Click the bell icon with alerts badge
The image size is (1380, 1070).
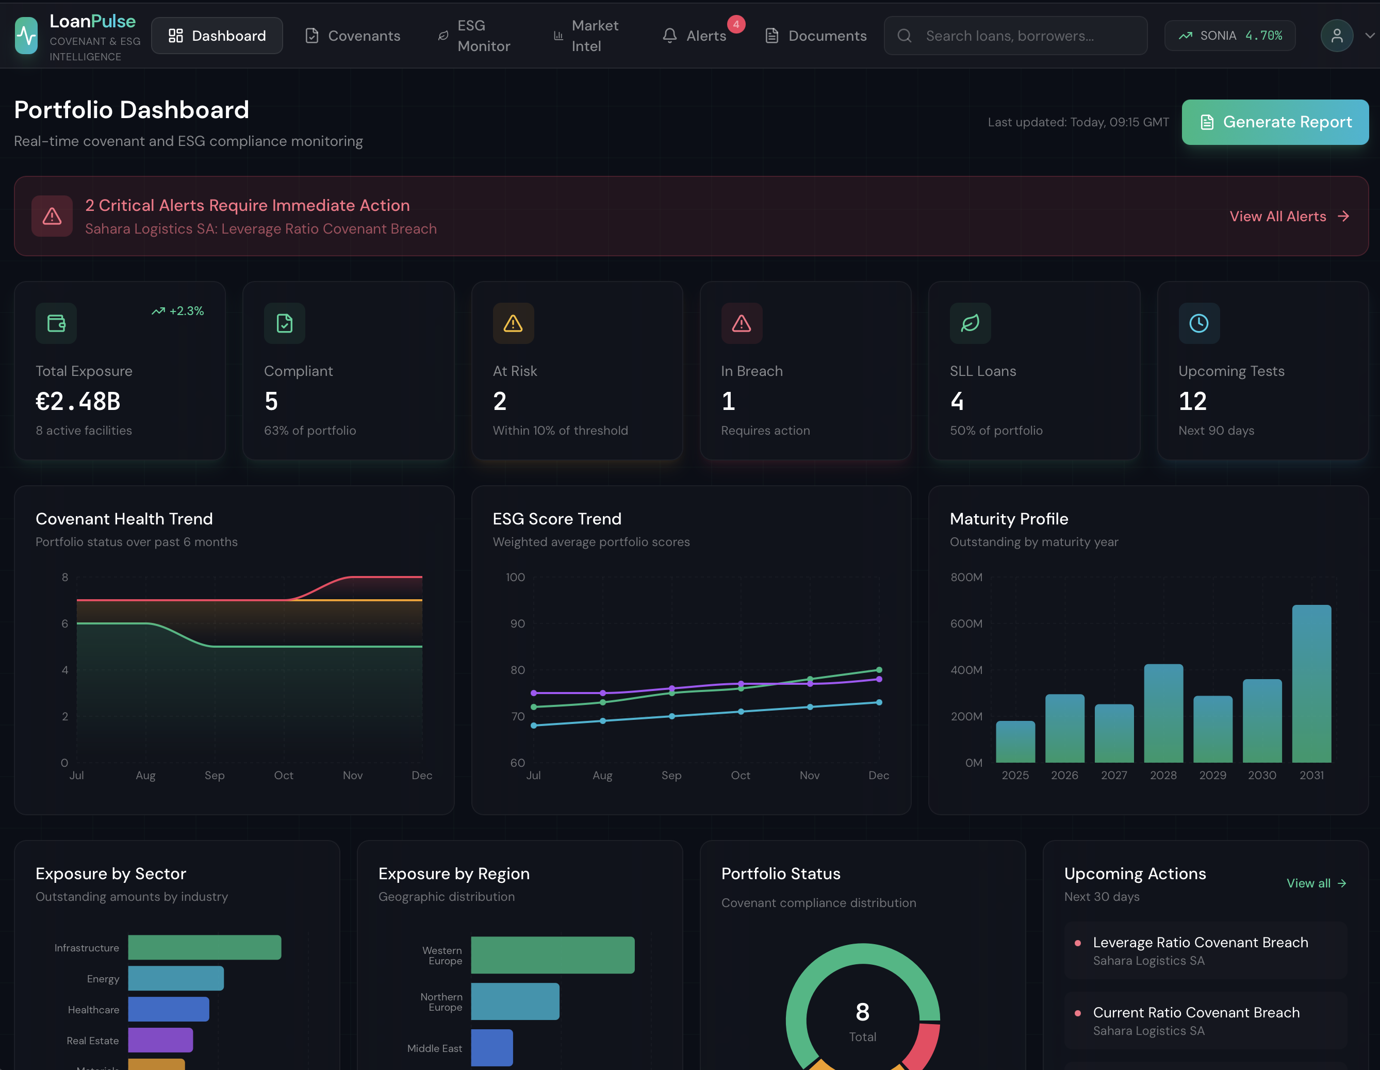(670, 36)
